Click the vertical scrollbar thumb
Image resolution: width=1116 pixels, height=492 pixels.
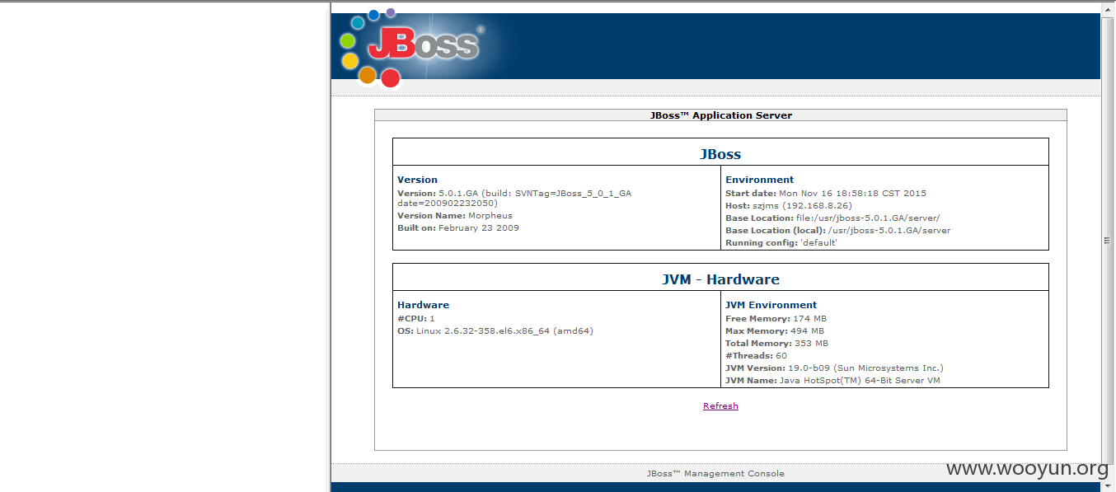point(1108,241)
